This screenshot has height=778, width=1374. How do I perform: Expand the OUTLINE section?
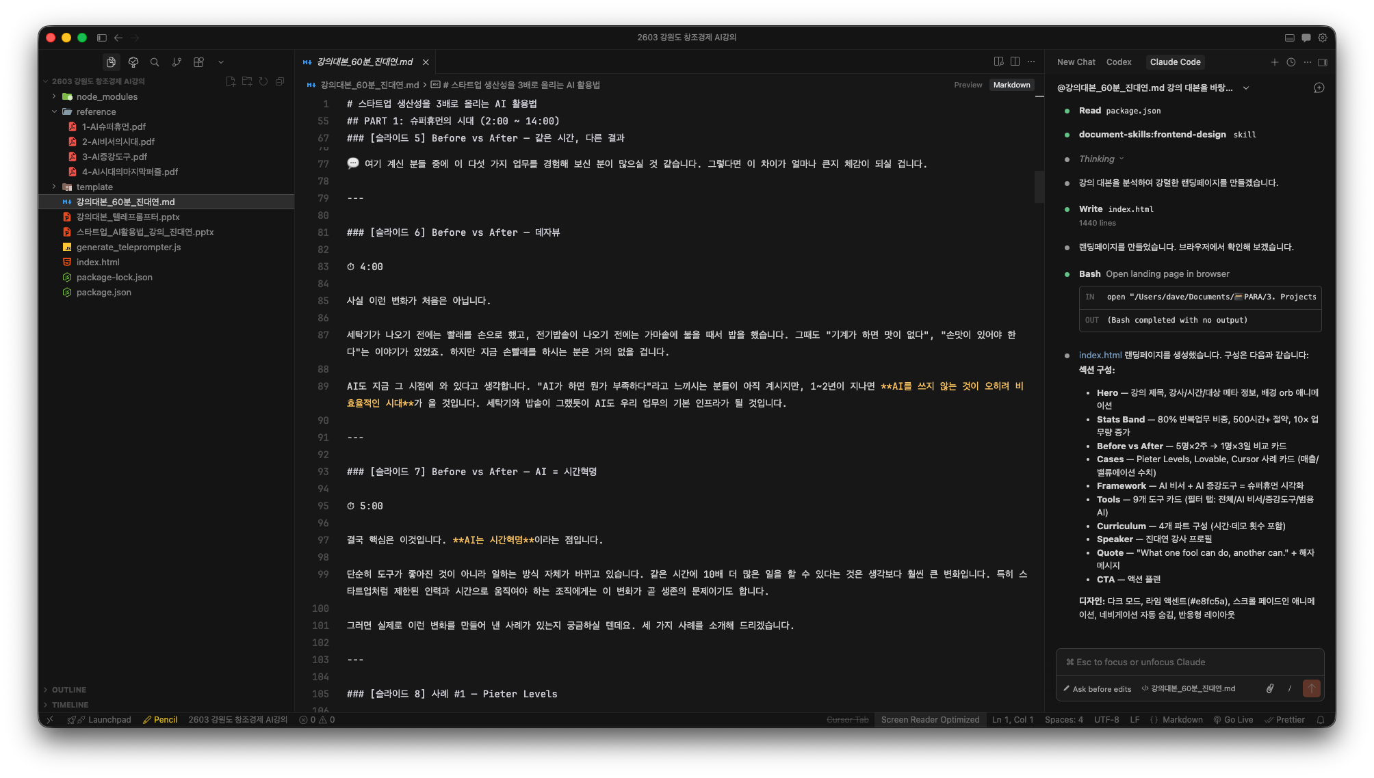click(x=68, y=690)
